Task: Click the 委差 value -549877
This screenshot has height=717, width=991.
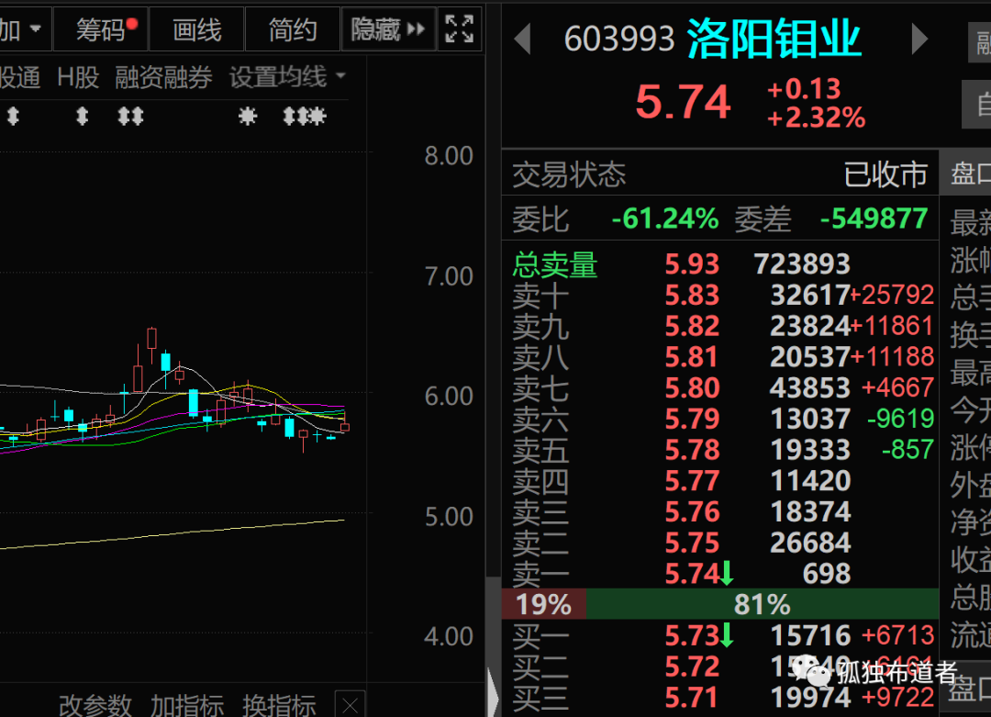Action: coord(874,218)
